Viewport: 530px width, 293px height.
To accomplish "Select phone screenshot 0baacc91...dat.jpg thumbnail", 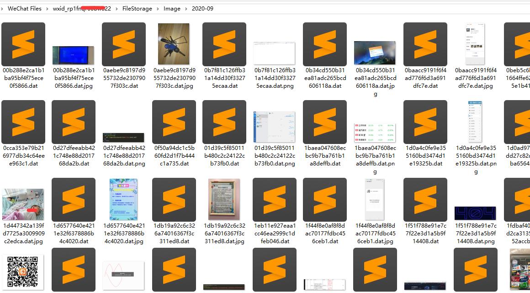I will (475, 43).
